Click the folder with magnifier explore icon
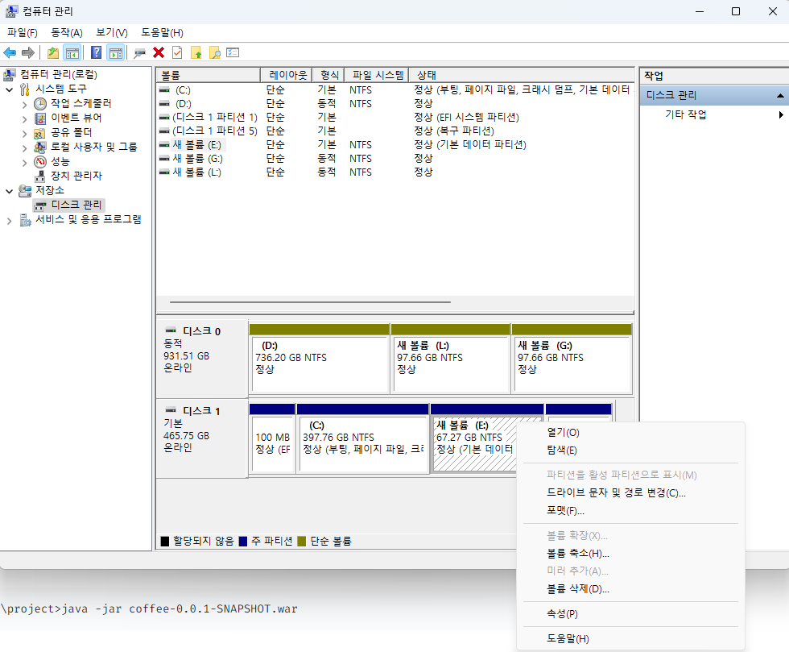 (x=214, y=52)
